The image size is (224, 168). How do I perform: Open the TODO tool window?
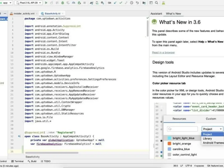(46, 161)
